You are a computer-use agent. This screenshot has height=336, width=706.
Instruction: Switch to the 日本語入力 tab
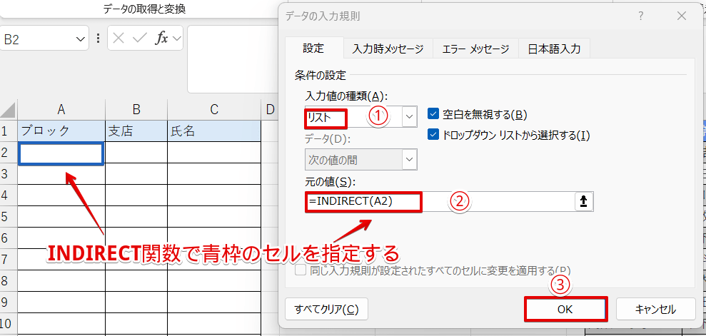(554, 49)
